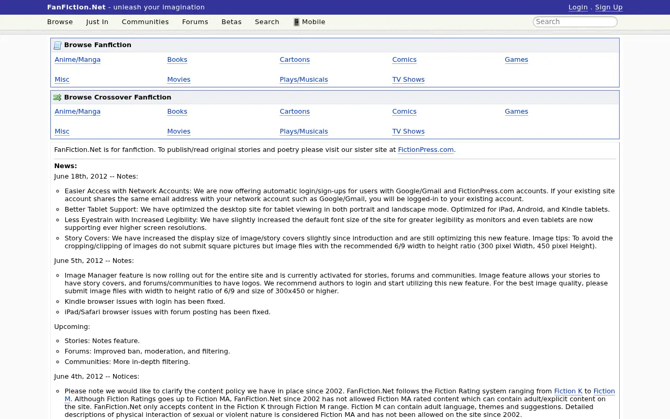Open Comics under Browse Fanfiction
Image resolution: width=670 pixels, height=419 pixels.
[405, 60]
